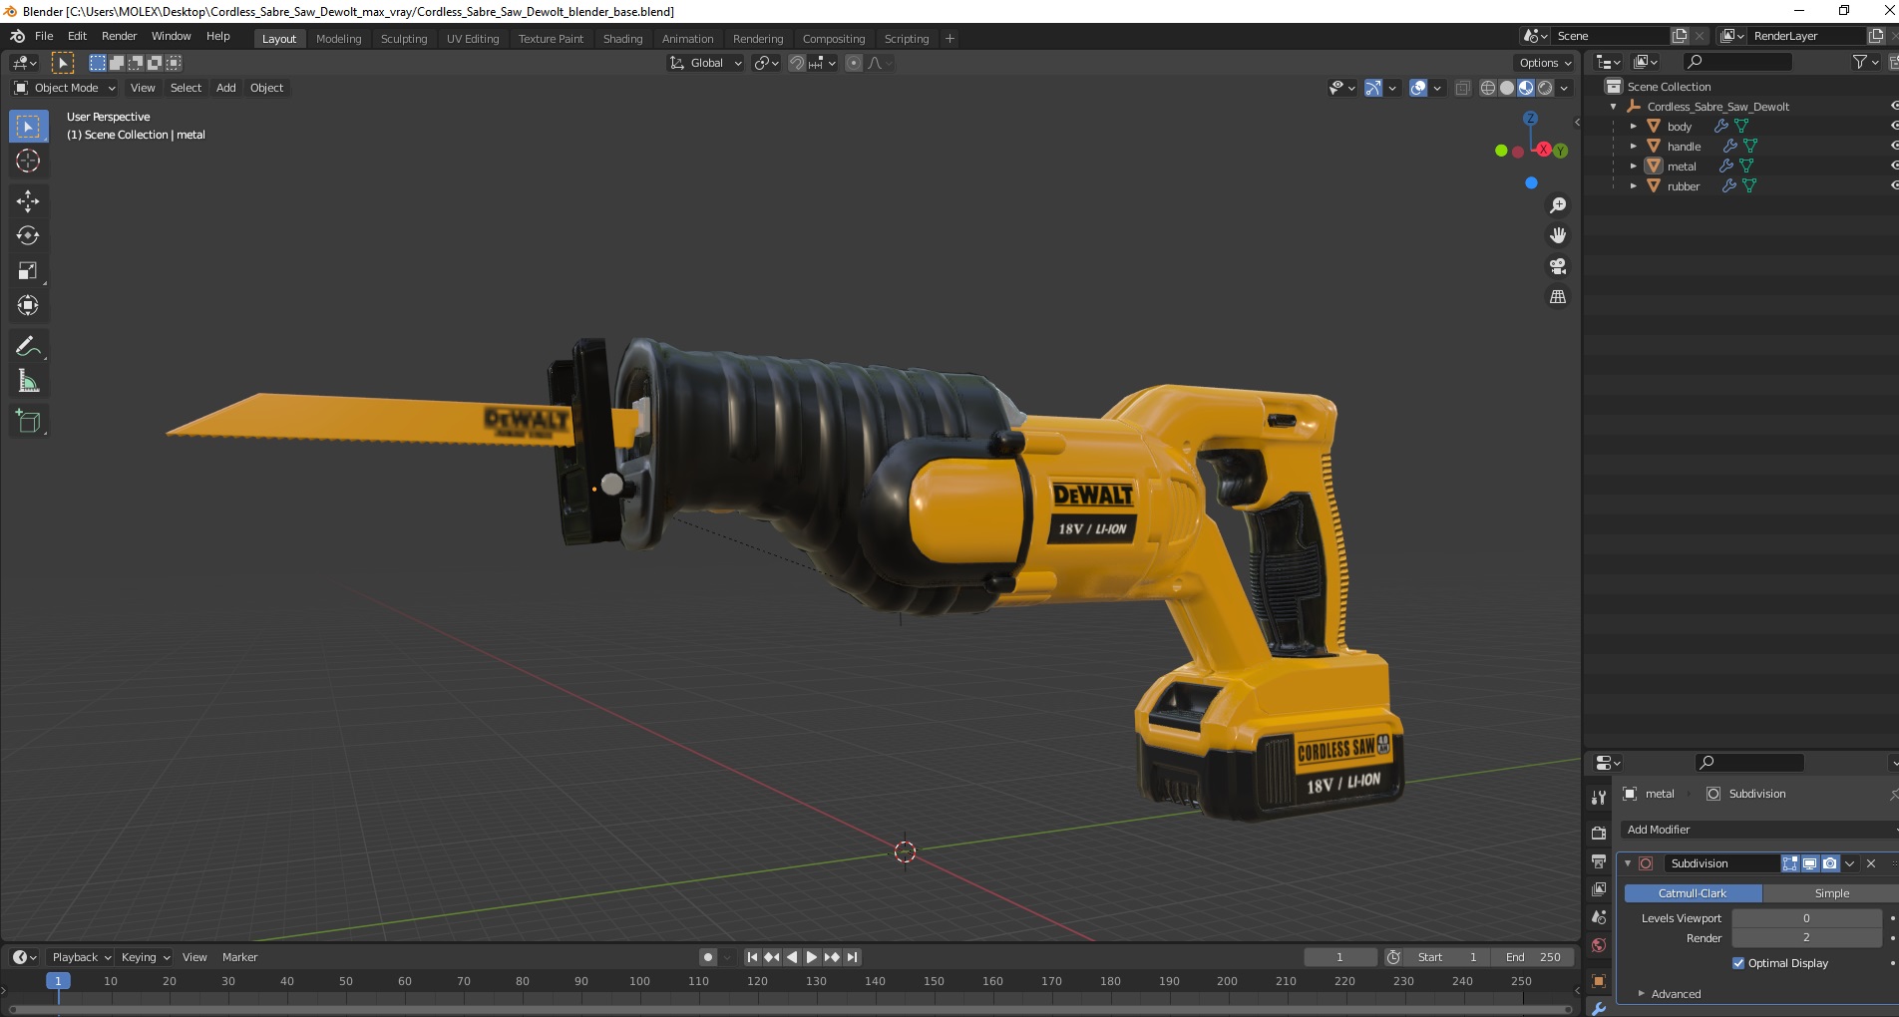This screenshot has width=1899, height=1017.
Task: Switch to solid viewport shading
Action: pos(1507,88)
